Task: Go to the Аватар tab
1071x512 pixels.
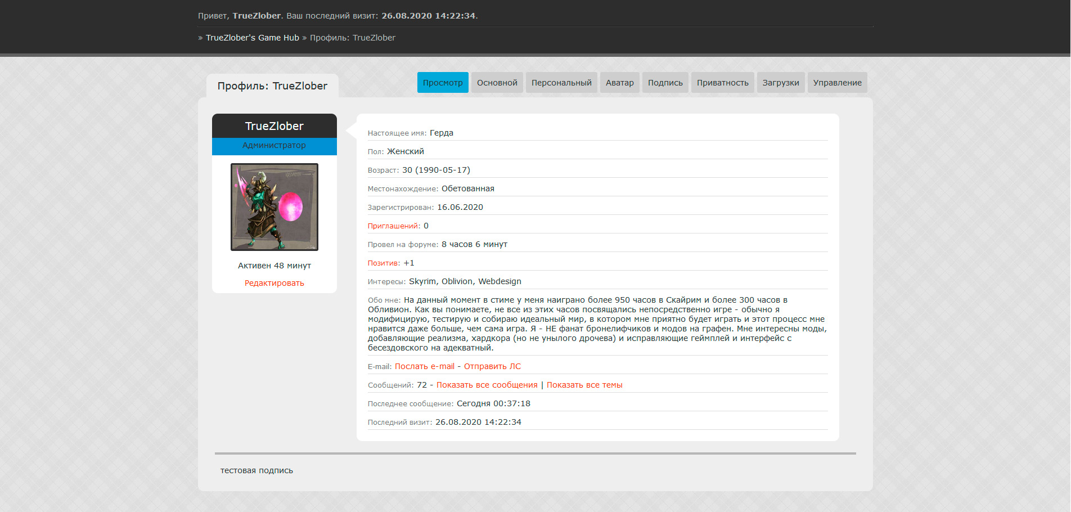Action: point(620,83)
